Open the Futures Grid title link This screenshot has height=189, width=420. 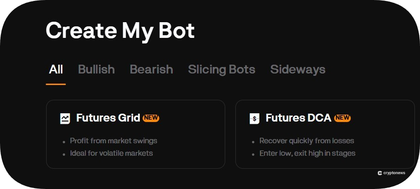(108, 118)
